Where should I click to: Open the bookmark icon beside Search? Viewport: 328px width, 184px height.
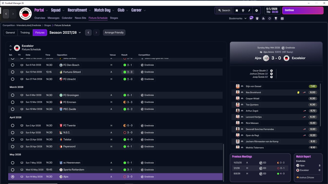[x=237, y=10]
